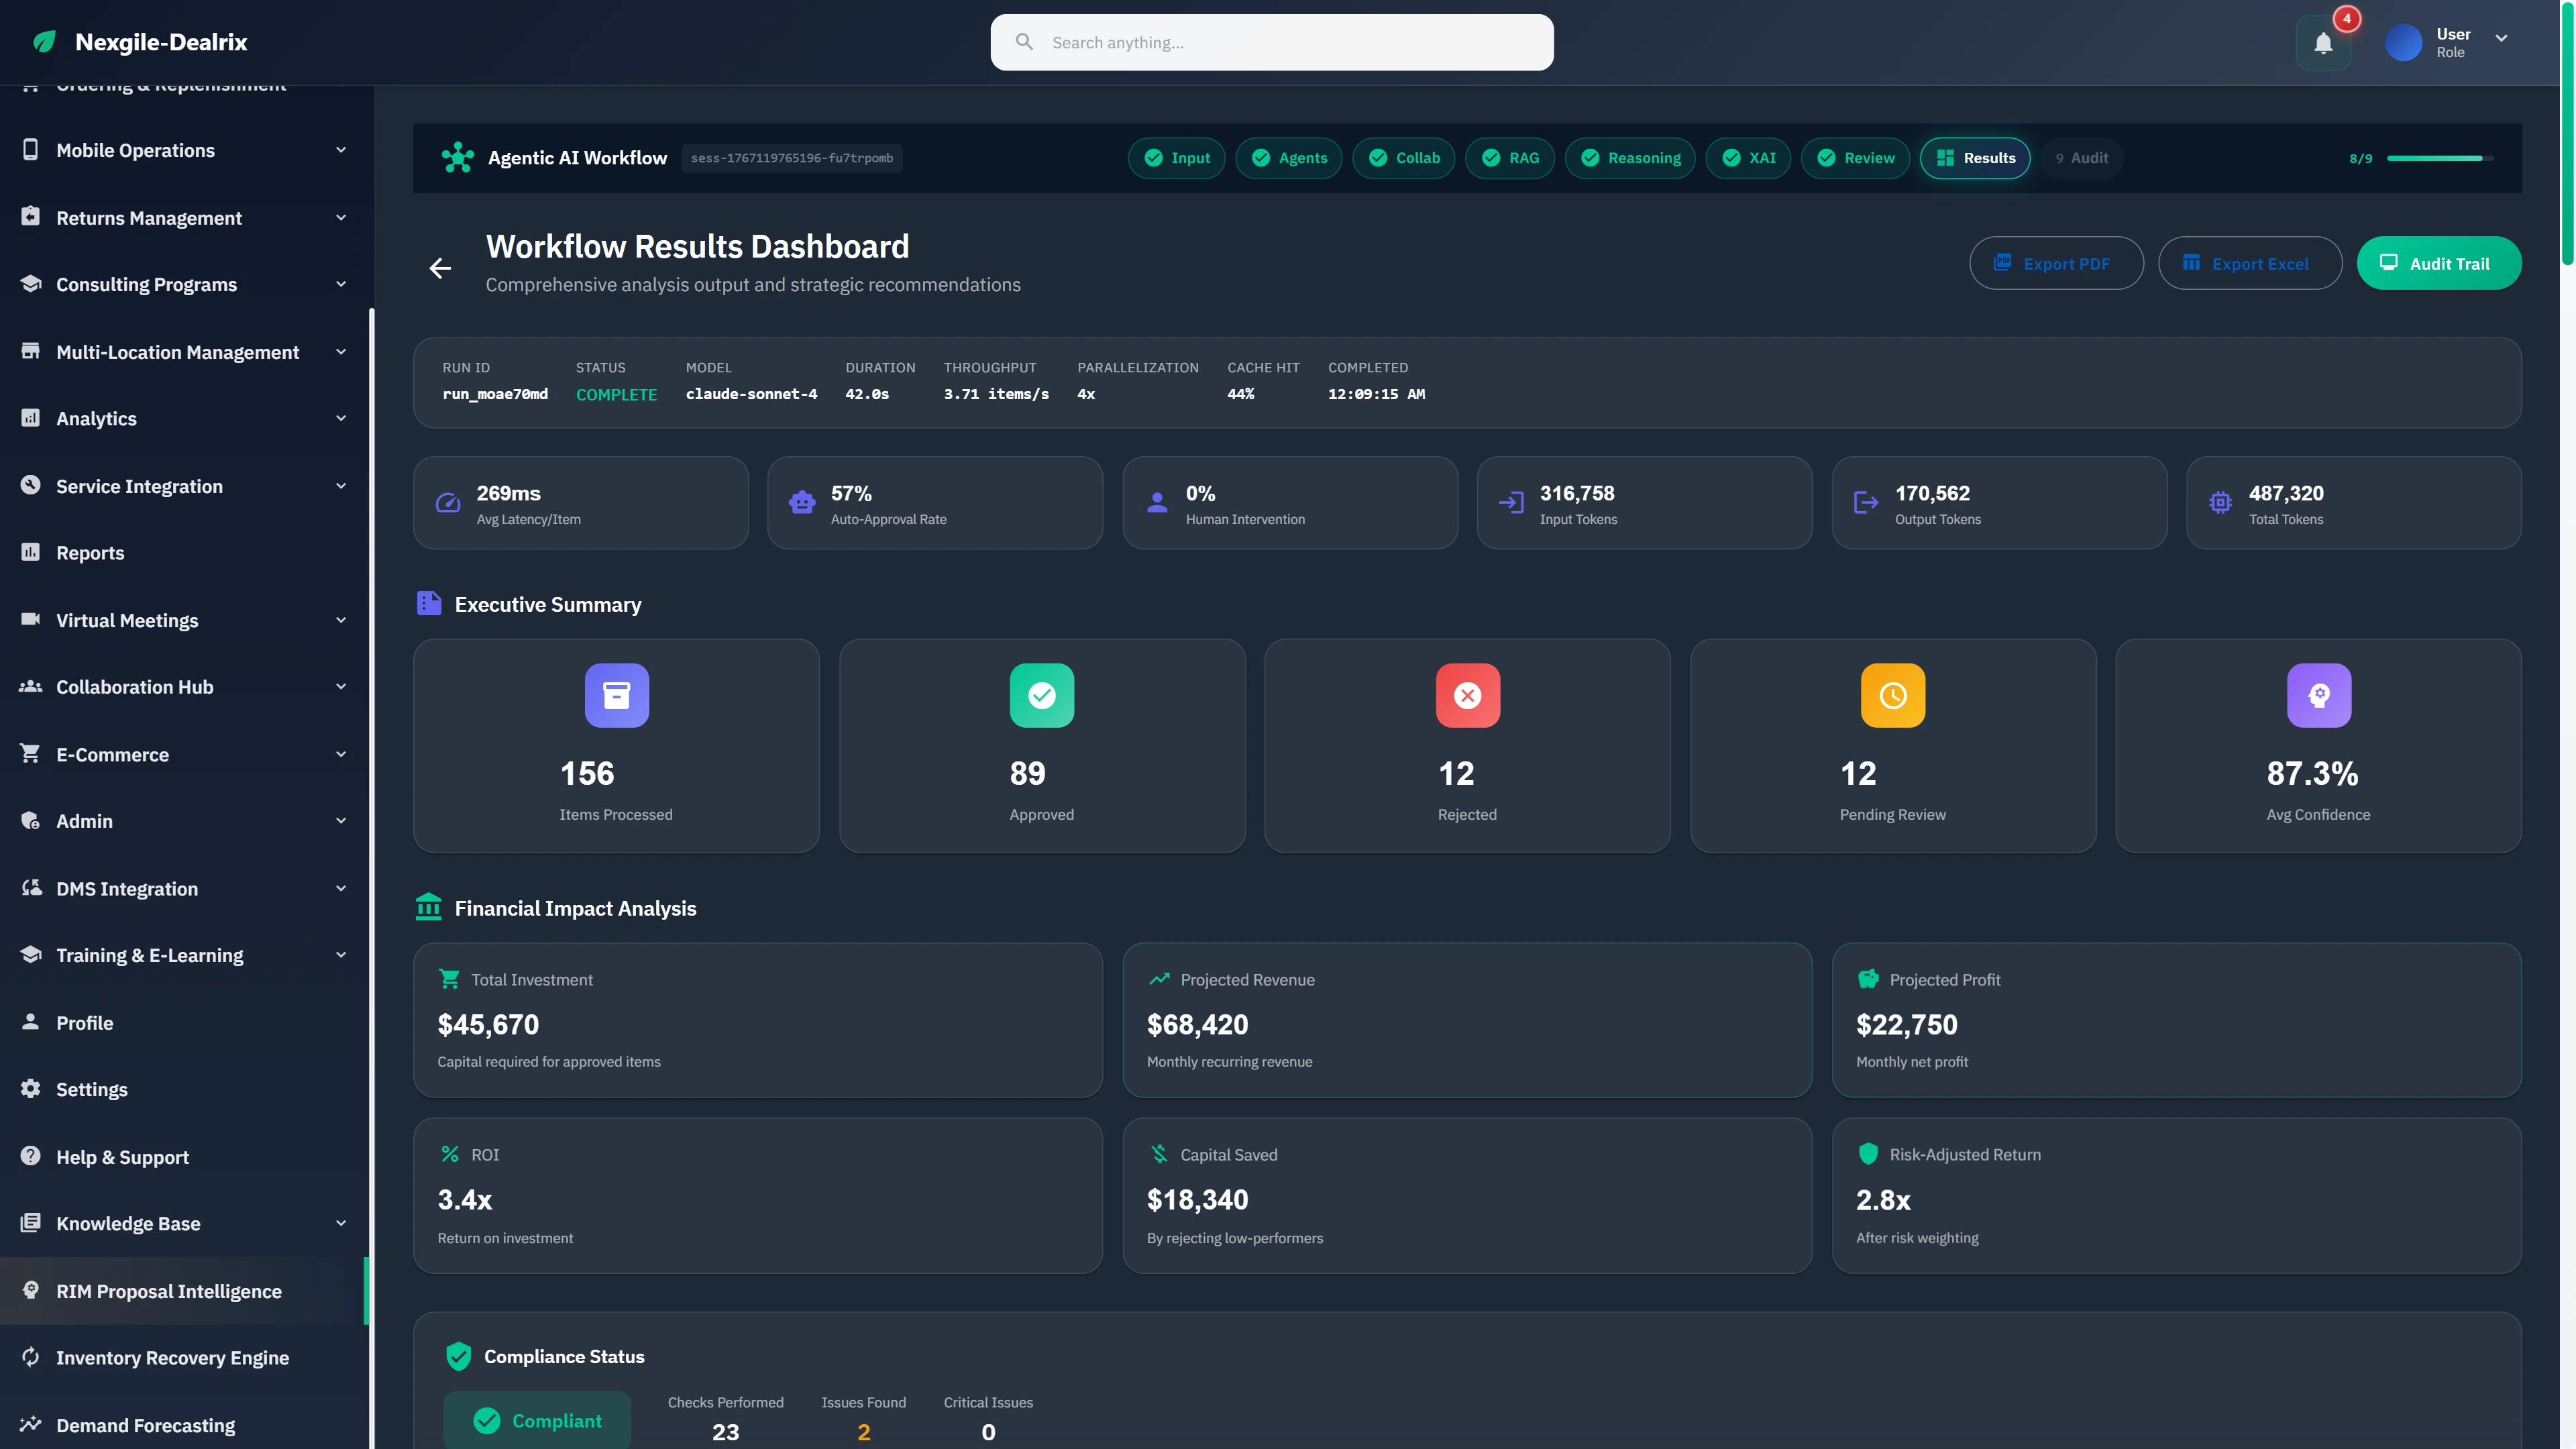Click the back arrow on Workflow Results Dashboard
This screenshot has height=1449, width=2576.
(x=440, y=267)
